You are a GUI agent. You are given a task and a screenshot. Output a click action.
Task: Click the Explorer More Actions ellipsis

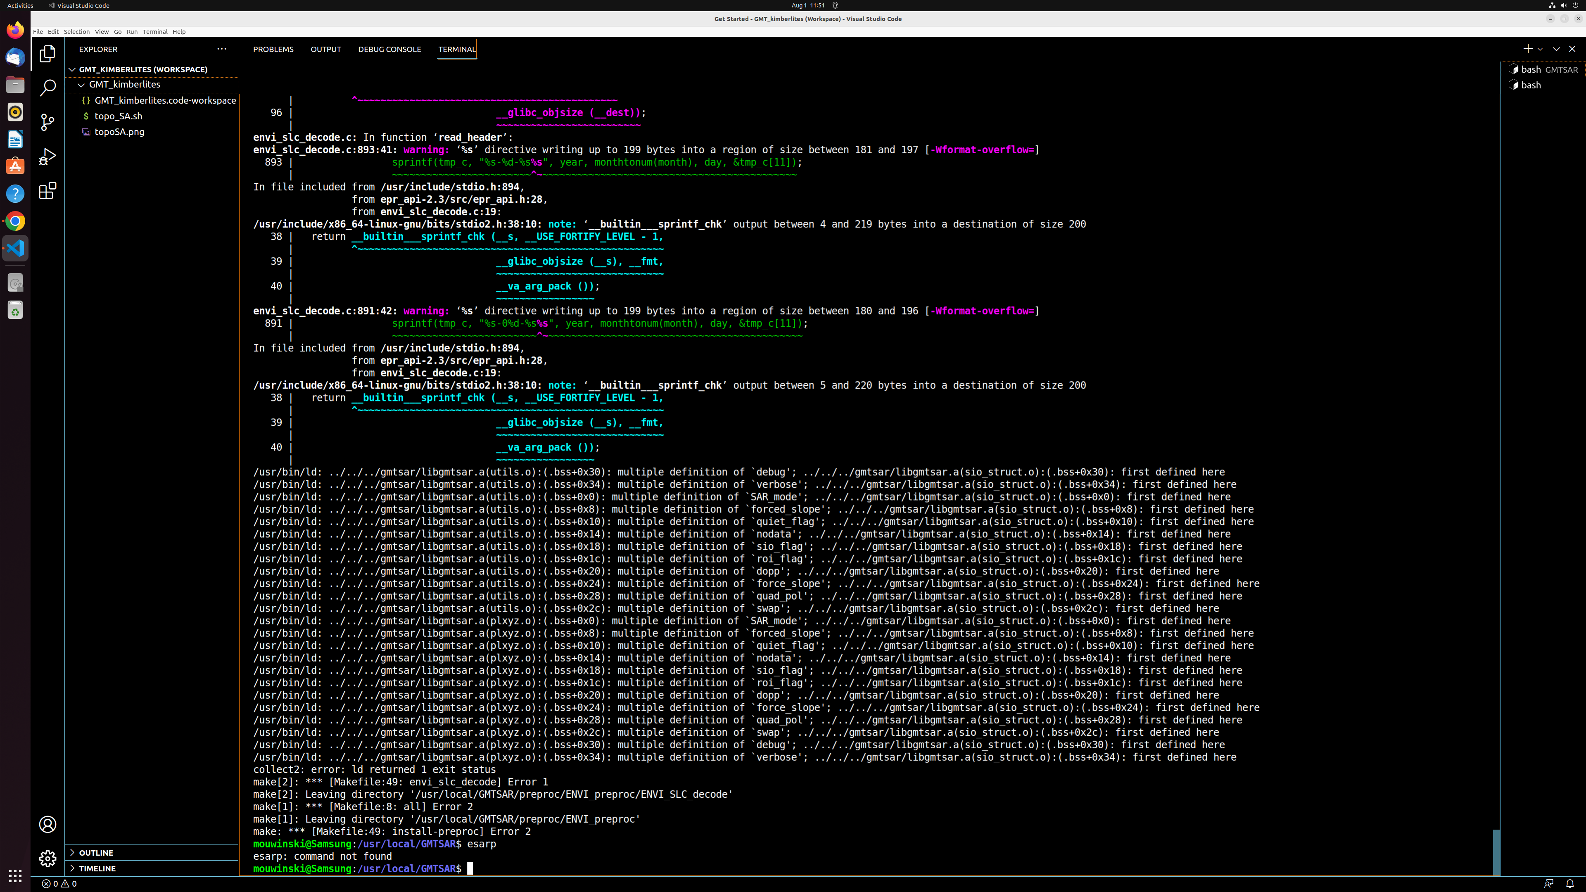click(x=222, y=49)
